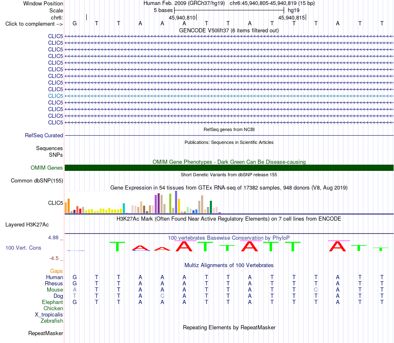The width and height of the screenshot is (394, 343).
Task: Click the Human species label
Action: [54, 277]
